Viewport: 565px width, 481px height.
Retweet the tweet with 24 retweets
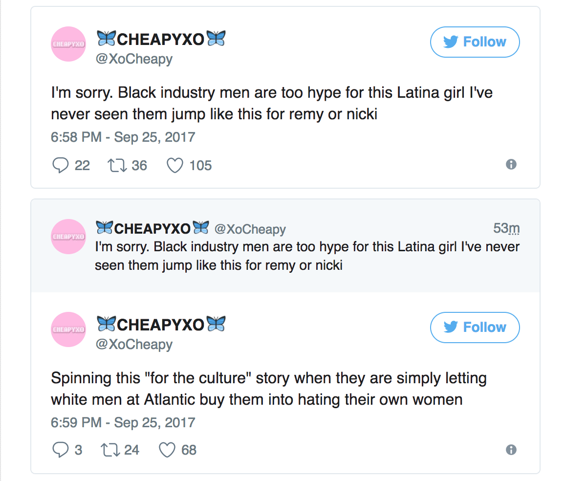click(x=109, y=450)
